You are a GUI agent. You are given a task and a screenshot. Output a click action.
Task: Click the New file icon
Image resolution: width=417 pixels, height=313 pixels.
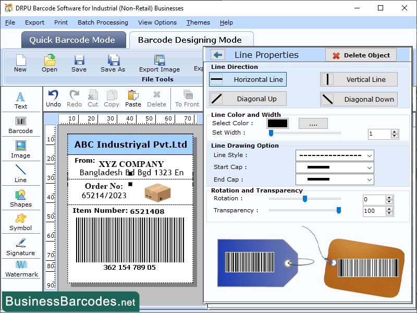click(20, 63)
